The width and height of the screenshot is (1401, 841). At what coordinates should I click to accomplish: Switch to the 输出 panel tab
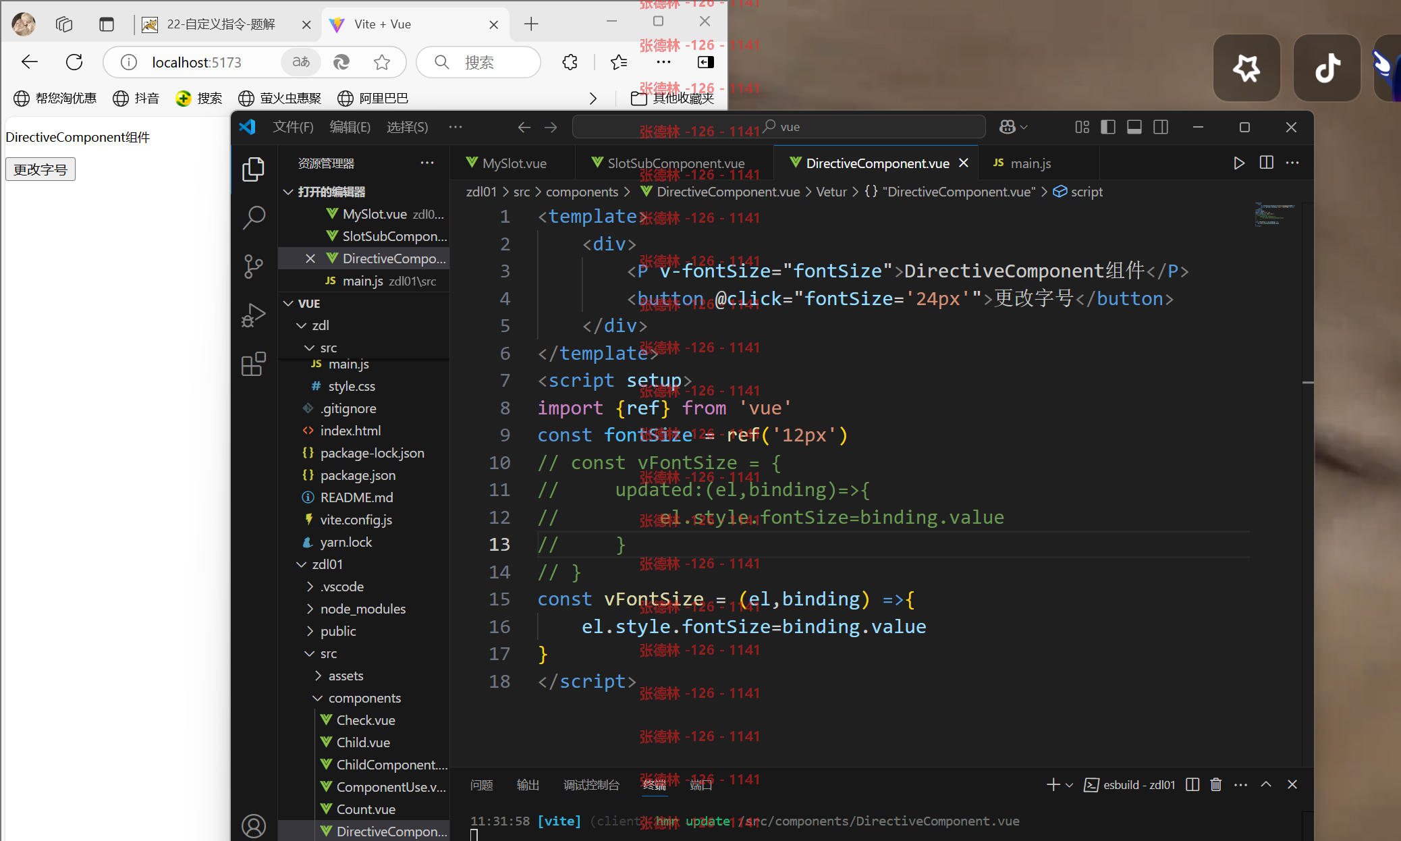(528, 785)
